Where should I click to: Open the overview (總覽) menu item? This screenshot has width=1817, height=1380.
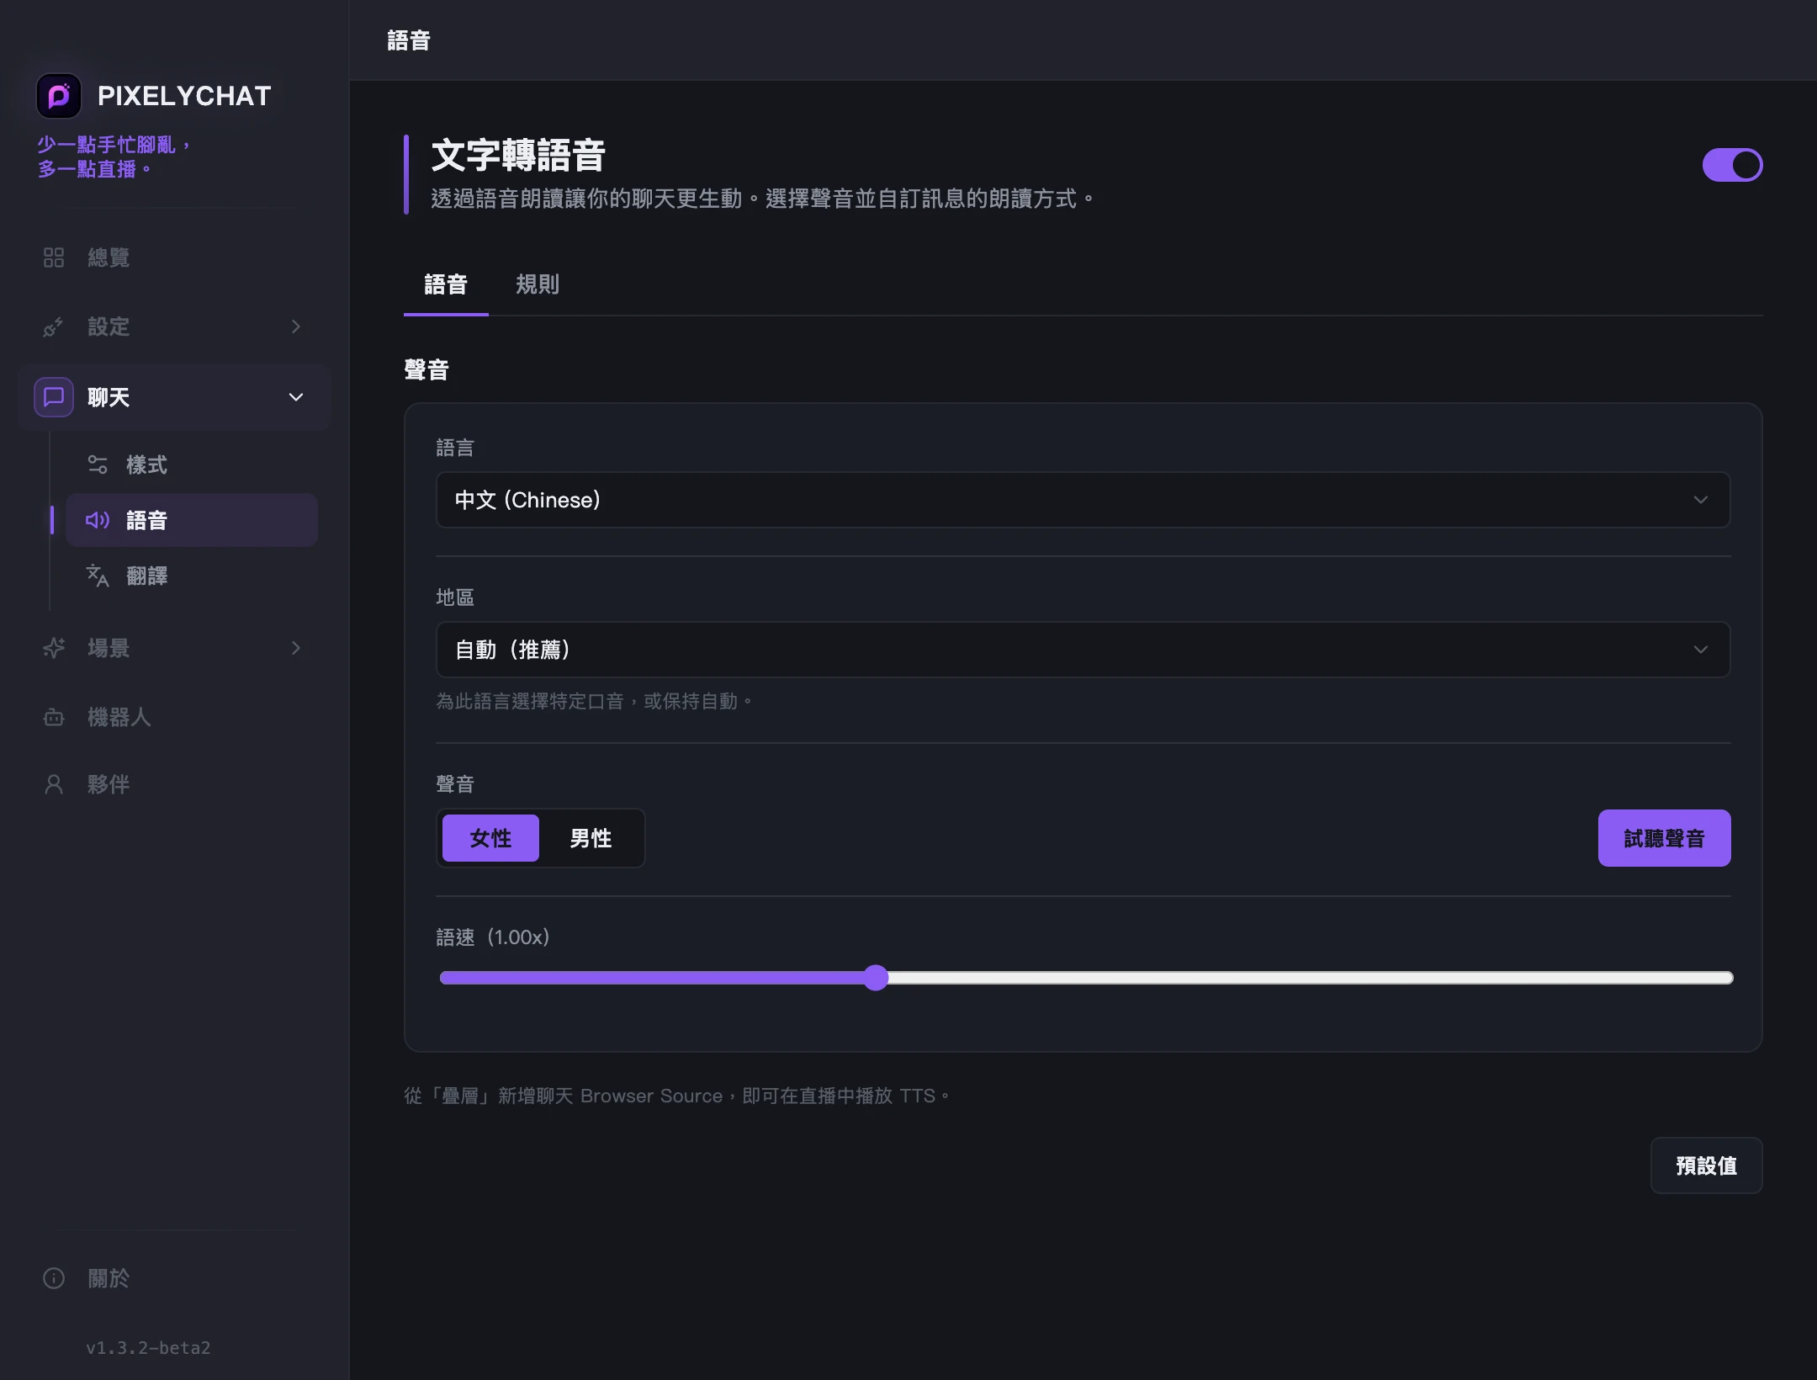pos(174,257)
